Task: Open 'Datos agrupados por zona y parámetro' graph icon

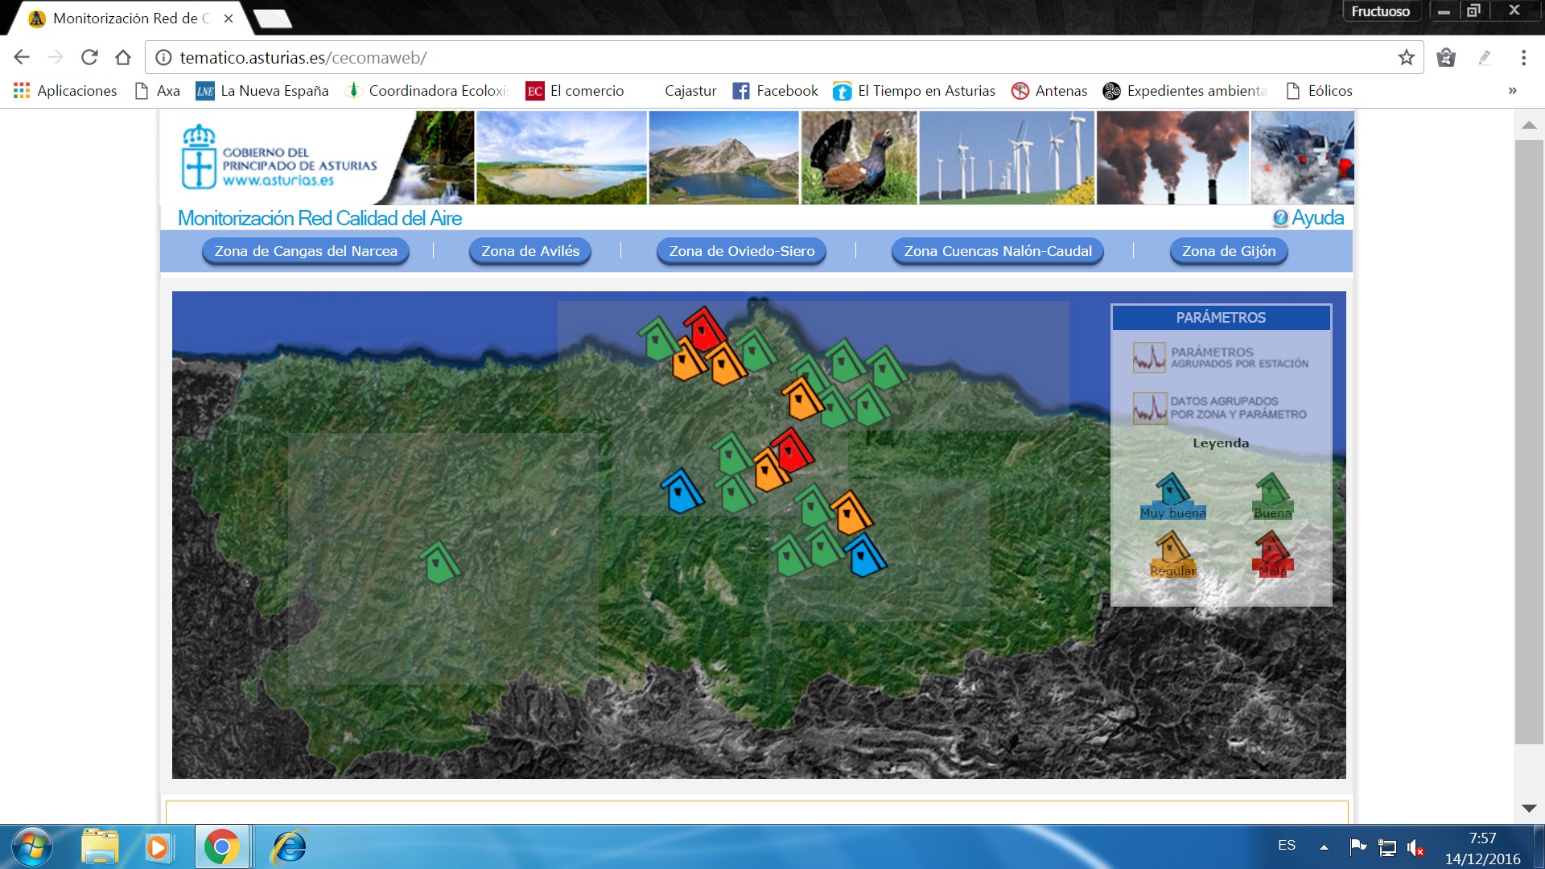Action: tap(1149, 408)
